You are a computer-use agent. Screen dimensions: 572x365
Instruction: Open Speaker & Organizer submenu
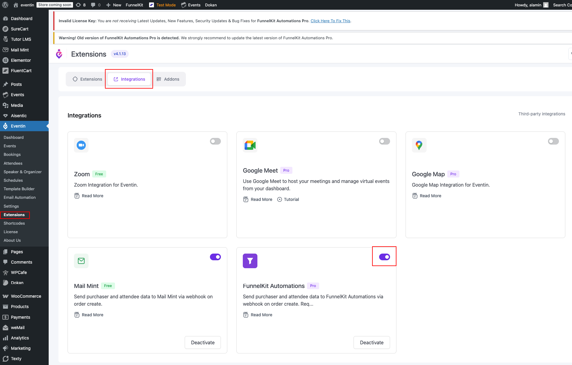tap(23, 172)
